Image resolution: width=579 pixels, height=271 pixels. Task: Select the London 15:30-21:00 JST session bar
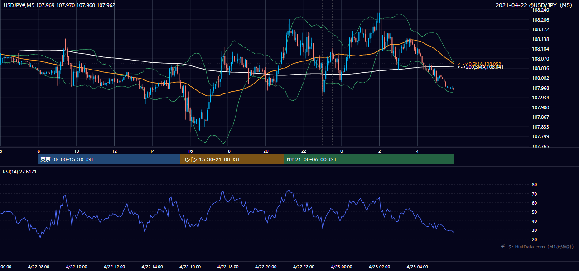click(x=232, y=159)
